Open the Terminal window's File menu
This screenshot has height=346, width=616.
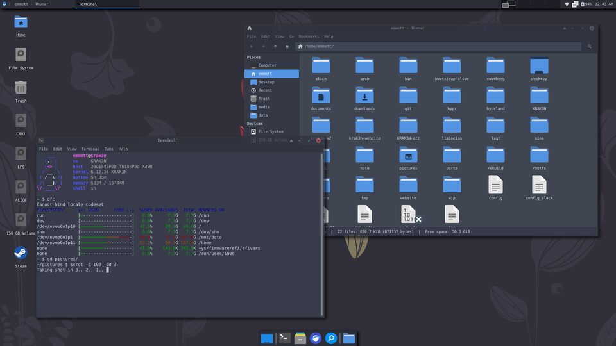44,149
